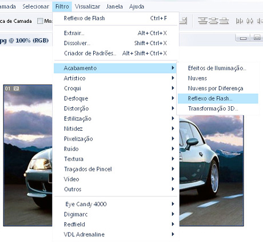
Task: Open the Visualizar menu
Action: click(x=87, y=6)
